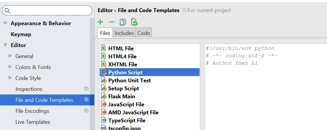Viewport: 327px width, 130px height.
Task: Open the Code templates tab
Action: coord(143,33)
